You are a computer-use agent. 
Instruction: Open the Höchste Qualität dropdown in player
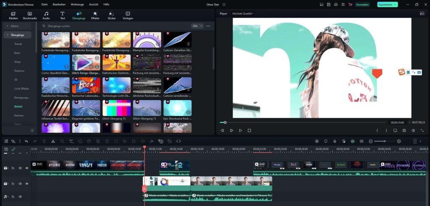coord(243,13)
